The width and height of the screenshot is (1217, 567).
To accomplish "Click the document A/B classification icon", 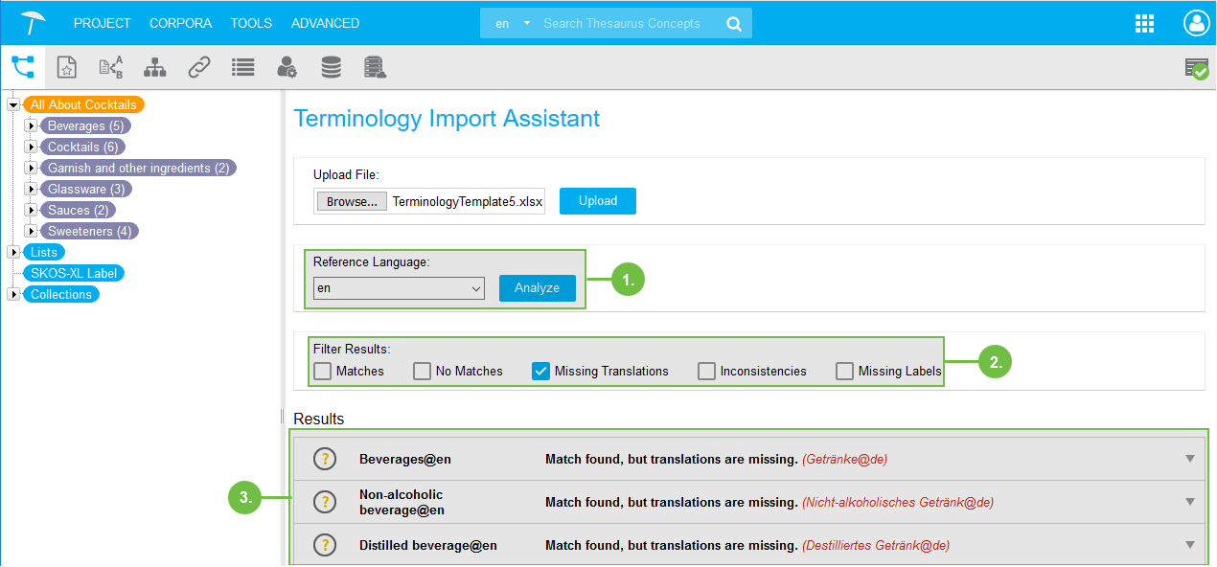I will 111,67.
